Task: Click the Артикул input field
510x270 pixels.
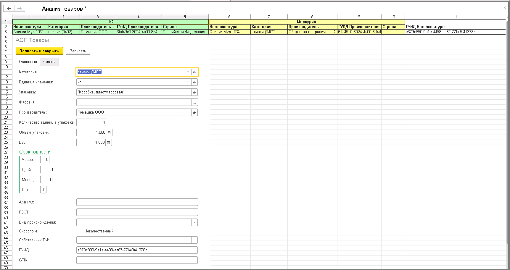Action: [x=137, y=202]
